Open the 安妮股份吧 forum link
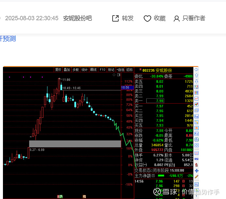The height and width of the screenshot is (199, 226). (x=77, y=19)
